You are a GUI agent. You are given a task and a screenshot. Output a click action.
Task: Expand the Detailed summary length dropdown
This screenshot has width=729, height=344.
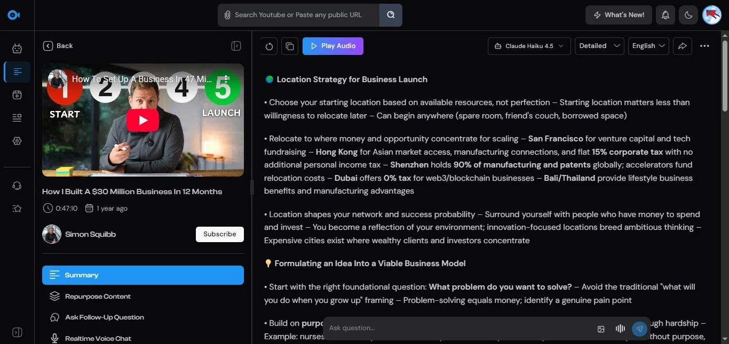599,46
